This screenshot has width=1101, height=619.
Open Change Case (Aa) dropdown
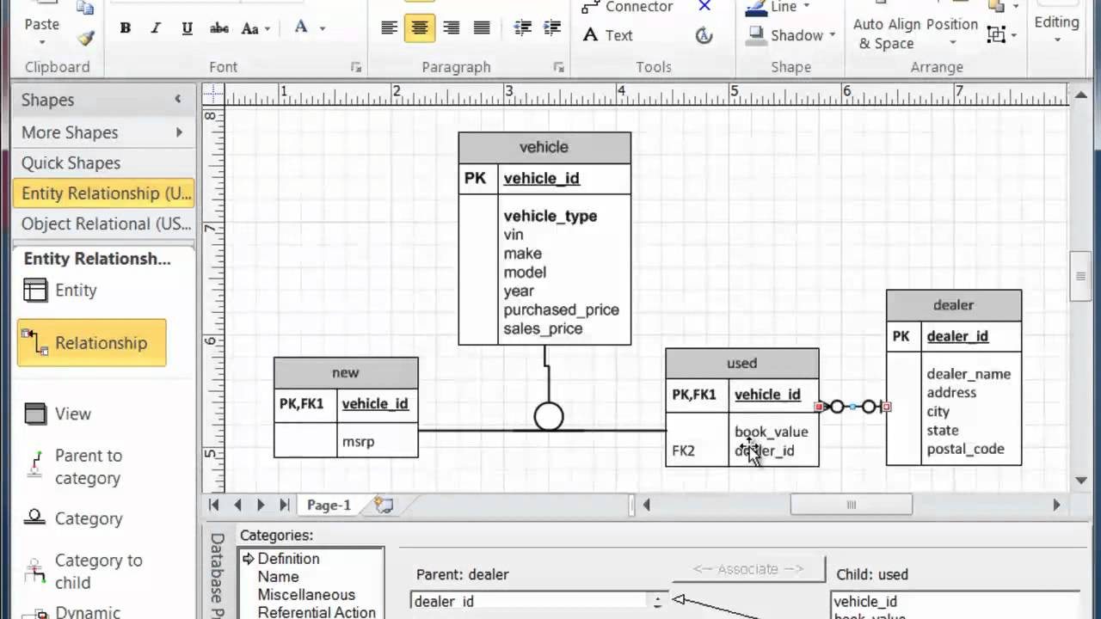coord(255,28)
